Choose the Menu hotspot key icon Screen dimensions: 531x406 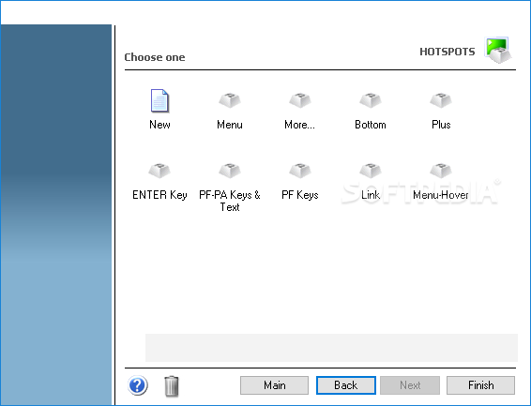click(x=230, y=100)
